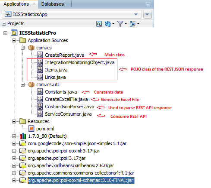The height and width of the screenshot is (188, 211).
Task: Select the ICSStatisticPro project icon
Action: [x=14, y=33]
